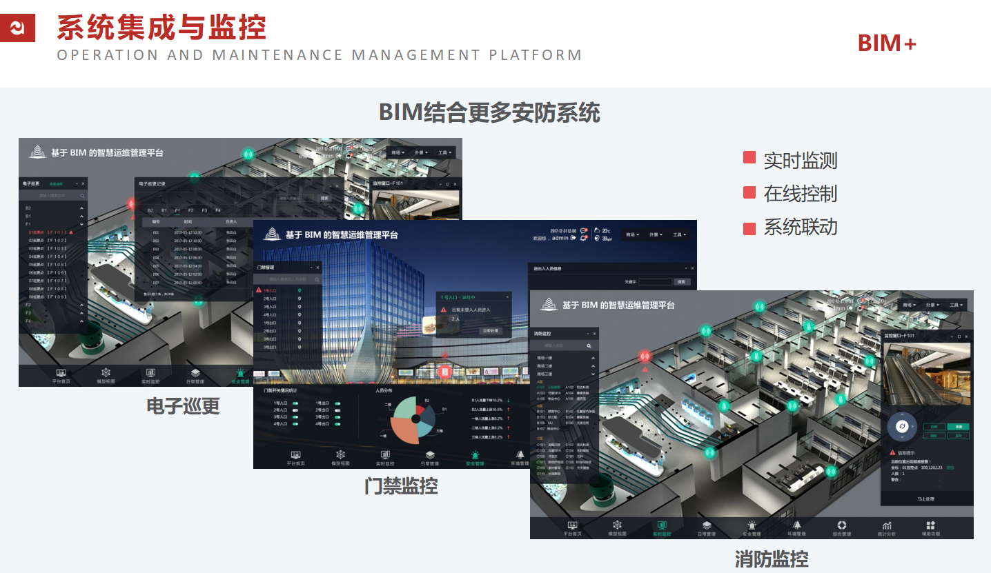The height and width of the screenshot is (573, 991).
Task: Toggle the 2号入口 door switch
Action: tap(295, 410)
